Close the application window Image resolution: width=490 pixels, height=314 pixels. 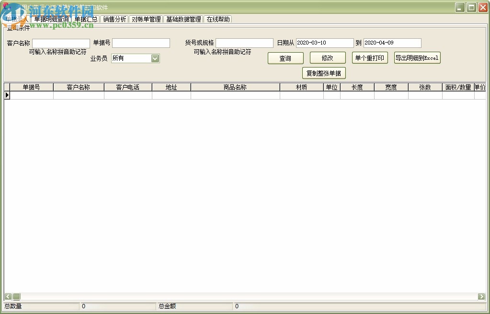(483, 7)
